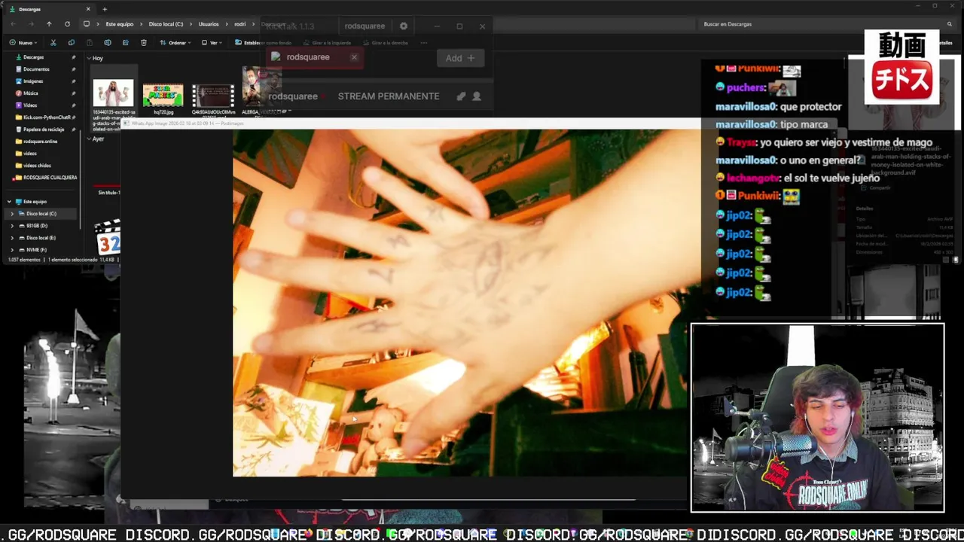Viewport: 964px width, 542px height.
Task: Click the KickTalk user profile icon
Action: click(x=477, y=96)
